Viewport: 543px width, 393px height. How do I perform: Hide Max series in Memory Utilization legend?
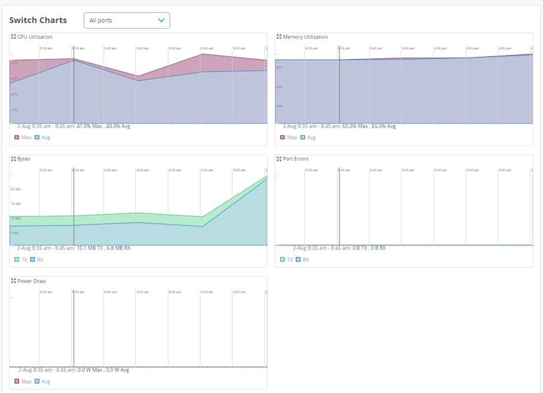[x=287, y=138]
